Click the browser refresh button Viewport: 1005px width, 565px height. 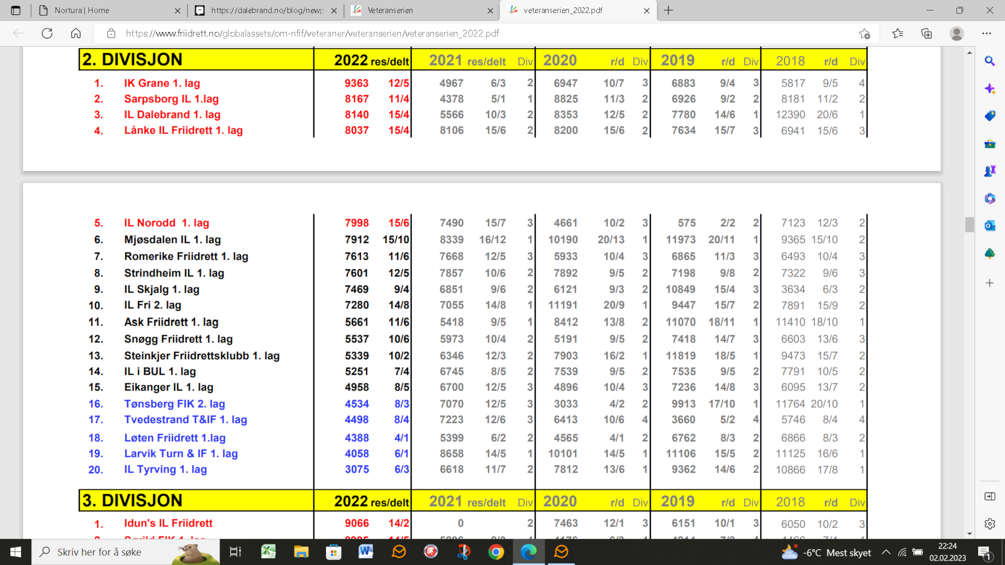47,33
